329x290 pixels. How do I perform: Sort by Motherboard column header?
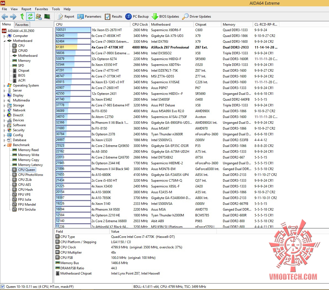pyautogui.click(x=172, y=24)
